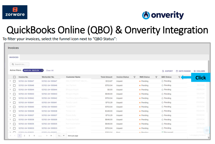Image resolution: width=215 pixels, height=144 pixels.
Task: Expand row of invoice 52152-24-100843
Action: [x=10, y=94]
